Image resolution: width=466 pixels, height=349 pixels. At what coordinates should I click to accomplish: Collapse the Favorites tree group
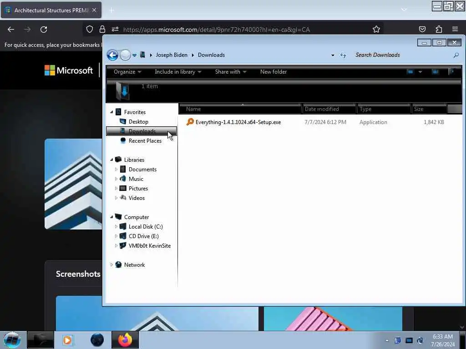click(x=112, y=112)
